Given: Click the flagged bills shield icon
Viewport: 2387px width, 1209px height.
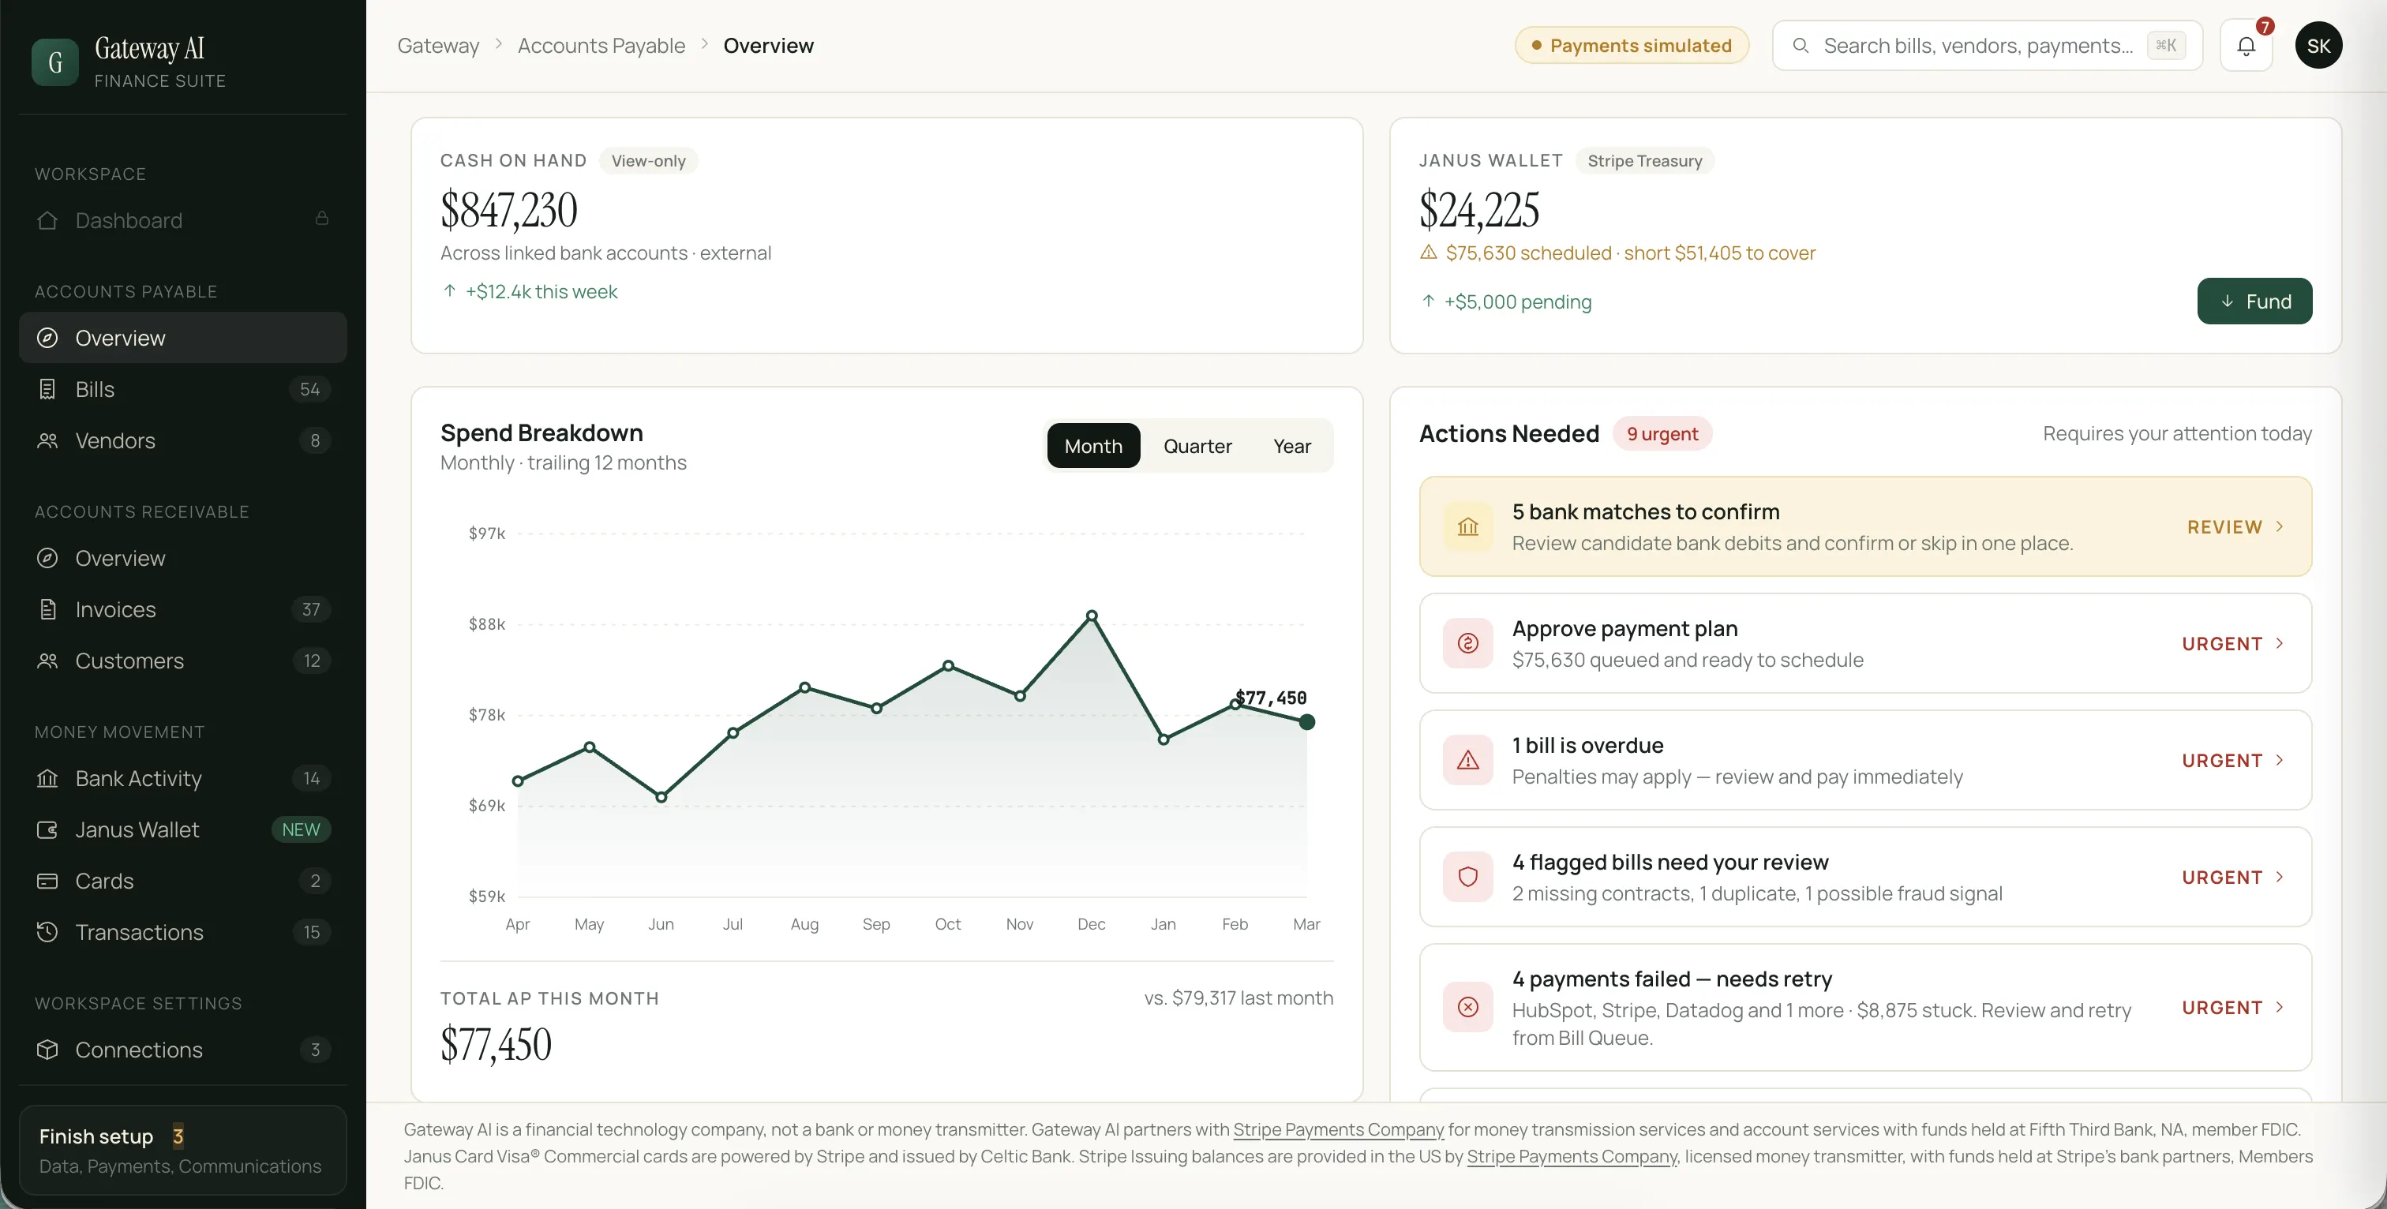Looking at the screenshot, I should (1467, 877).
